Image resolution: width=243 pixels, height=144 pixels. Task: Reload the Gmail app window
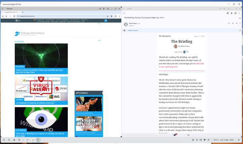click(x=220, y=9)
